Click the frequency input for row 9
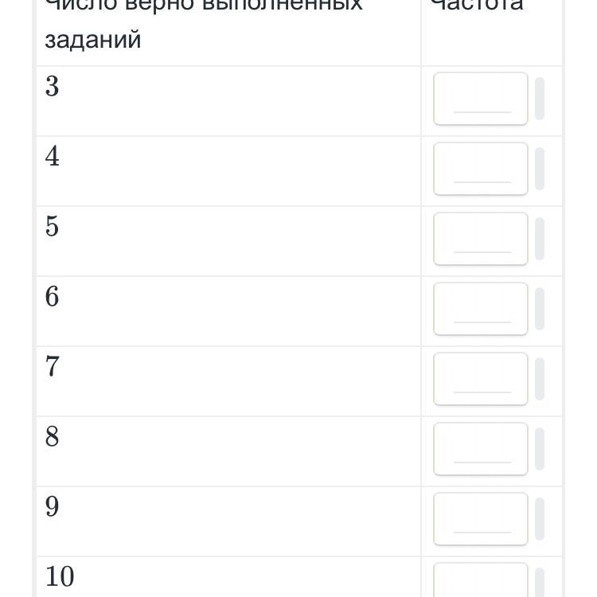Viewport: 597px width, 597px height. pos(480,519)
